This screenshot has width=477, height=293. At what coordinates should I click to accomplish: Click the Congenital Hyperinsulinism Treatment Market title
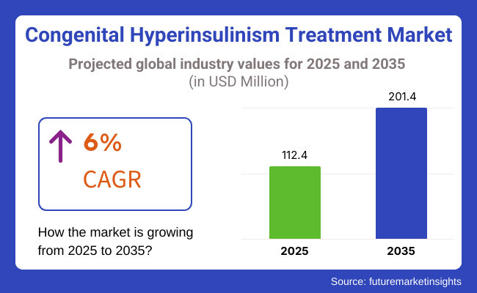click(x=238, y=34)
